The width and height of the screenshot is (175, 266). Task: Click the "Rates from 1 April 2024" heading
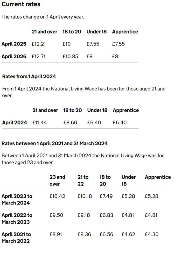pos(29,76)
